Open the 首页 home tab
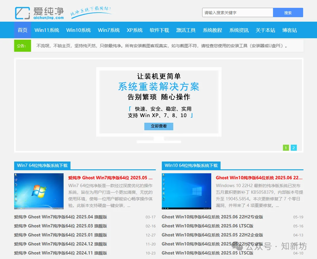 pyautogui.click(x=23, y=30)
